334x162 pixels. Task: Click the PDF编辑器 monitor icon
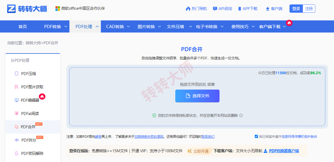point(17,100)
